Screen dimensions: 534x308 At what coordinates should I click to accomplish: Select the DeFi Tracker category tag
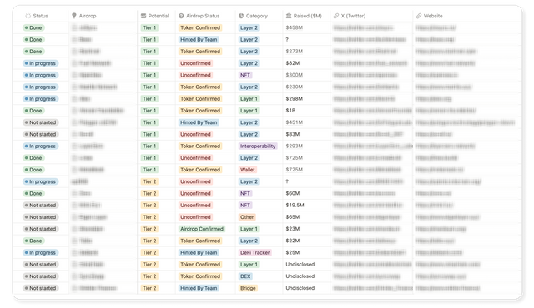(x=254, y=253)
